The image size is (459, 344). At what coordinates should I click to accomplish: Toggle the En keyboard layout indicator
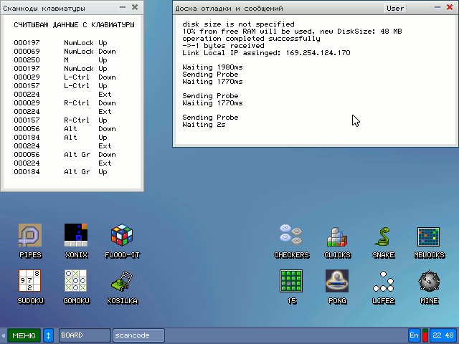414,335
